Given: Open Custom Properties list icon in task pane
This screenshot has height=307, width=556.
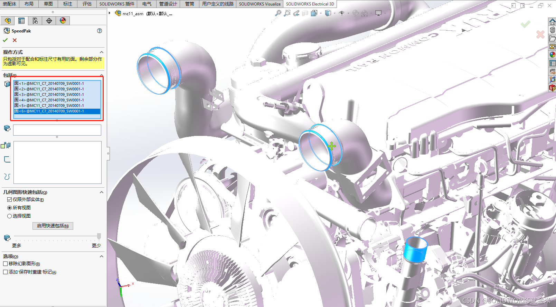Looking at the screenshot, I should click(x=552, y=63).
